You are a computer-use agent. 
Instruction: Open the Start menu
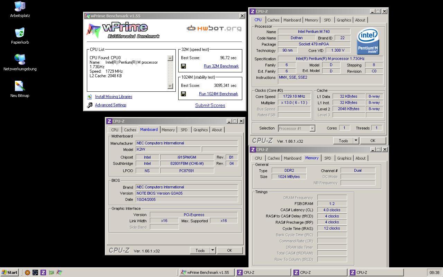[10, 272]
